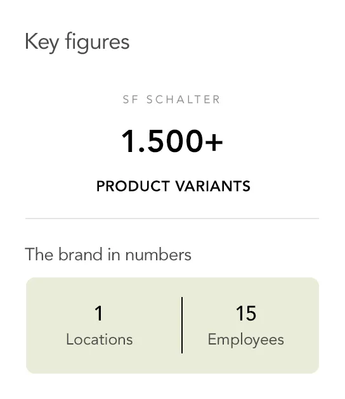
Task: Click the Locations label
Action: click(x=100, y=339)
